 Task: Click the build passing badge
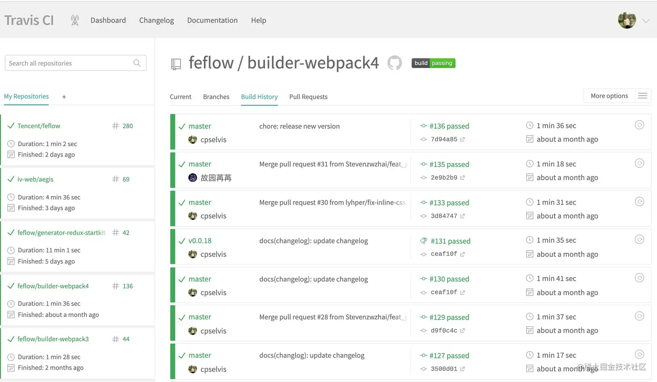point(433,63)
